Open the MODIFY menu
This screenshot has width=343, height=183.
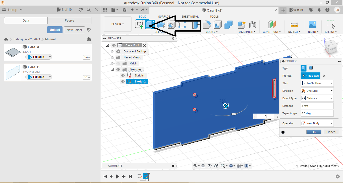click(212, 32)
